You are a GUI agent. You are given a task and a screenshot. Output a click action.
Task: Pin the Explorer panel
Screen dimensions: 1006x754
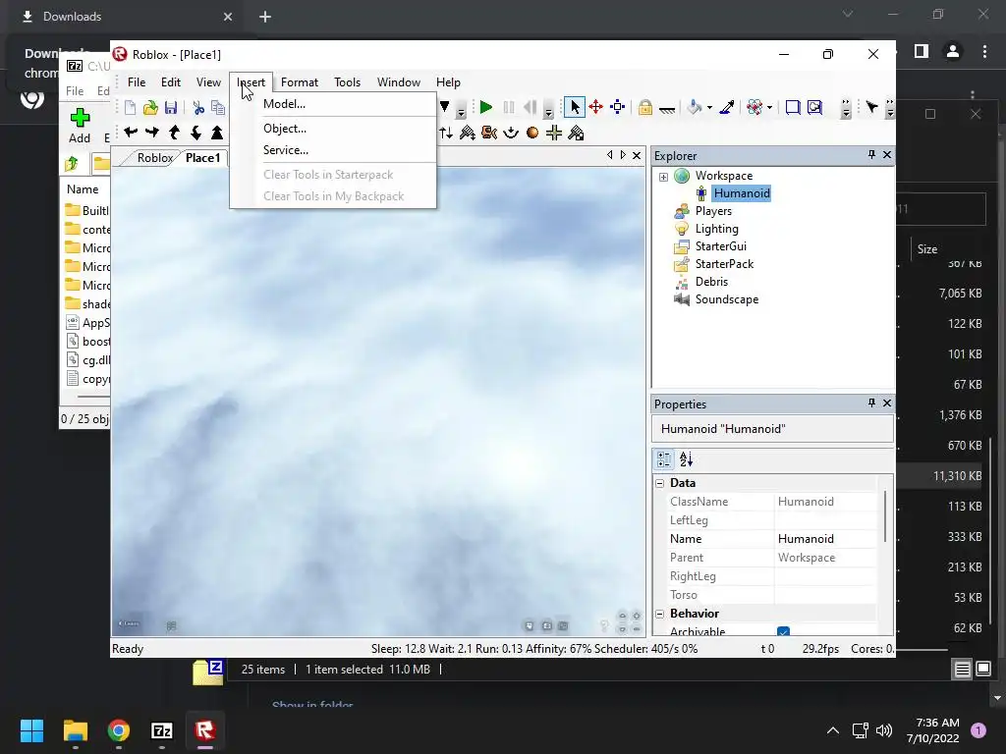pos(871,154)
